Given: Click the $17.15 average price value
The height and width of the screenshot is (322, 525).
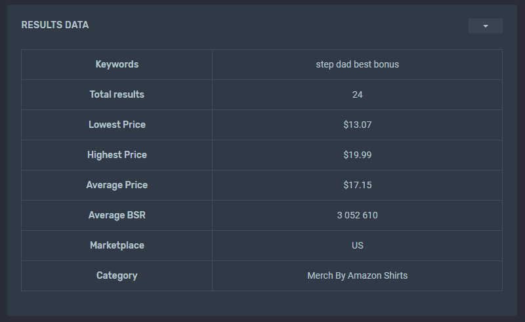Looking at the screenshot, I should (x=357, y=185).
